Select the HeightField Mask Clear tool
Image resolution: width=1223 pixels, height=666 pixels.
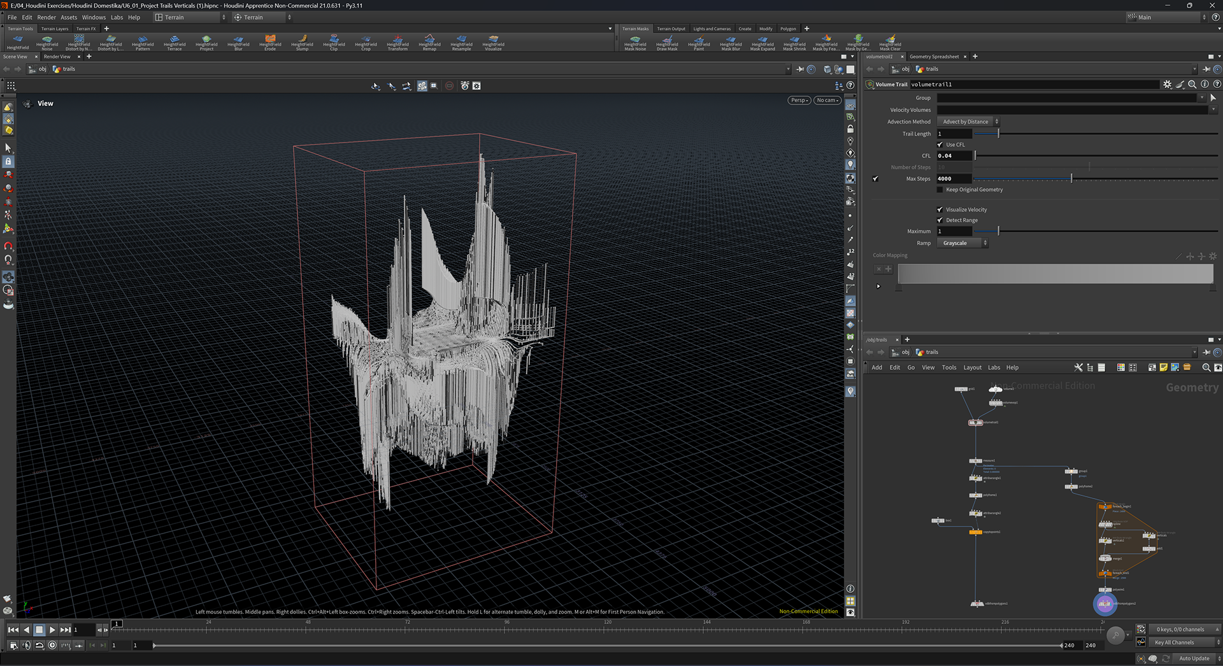click(890, 43)
